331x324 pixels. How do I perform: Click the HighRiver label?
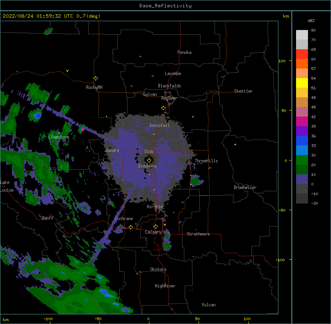pyautogui.click(x=165, y=286)
